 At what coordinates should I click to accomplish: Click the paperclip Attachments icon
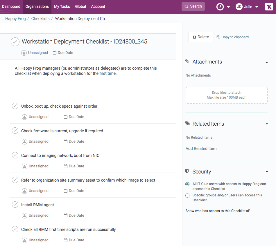tap(187, 62)
